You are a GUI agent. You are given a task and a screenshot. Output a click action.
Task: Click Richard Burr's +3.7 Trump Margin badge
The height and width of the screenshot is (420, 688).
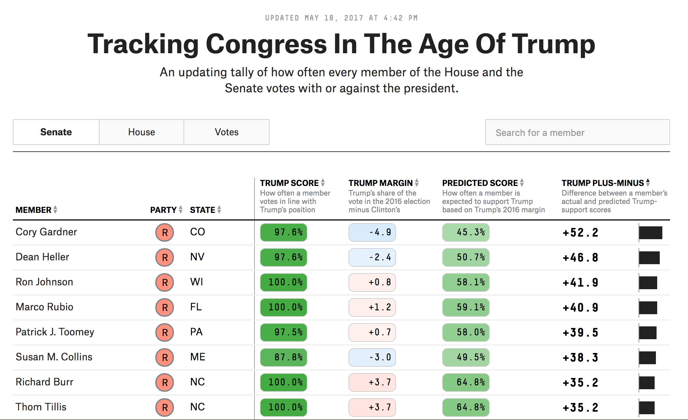point(372,382)
